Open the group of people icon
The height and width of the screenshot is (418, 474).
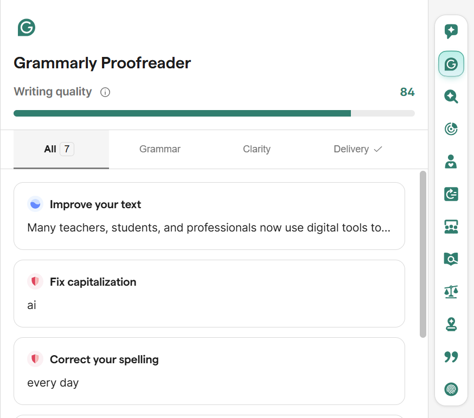[451, 227]
